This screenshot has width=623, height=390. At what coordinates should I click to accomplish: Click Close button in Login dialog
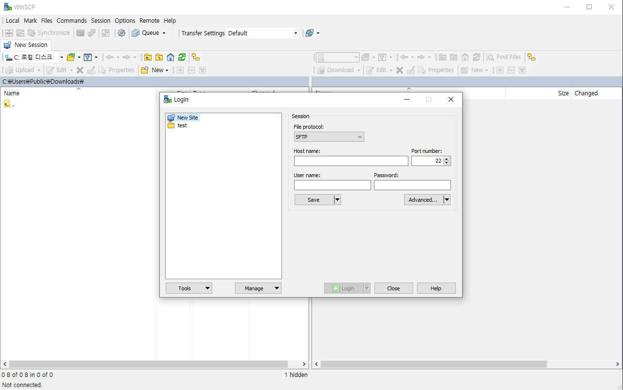pos(394,288)
